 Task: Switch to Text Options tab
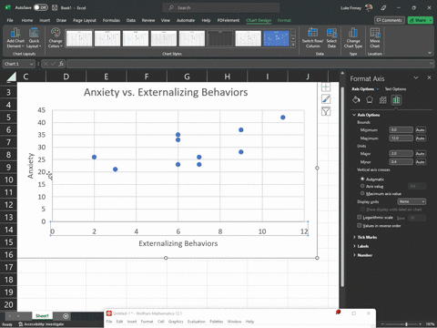(395, 89)
